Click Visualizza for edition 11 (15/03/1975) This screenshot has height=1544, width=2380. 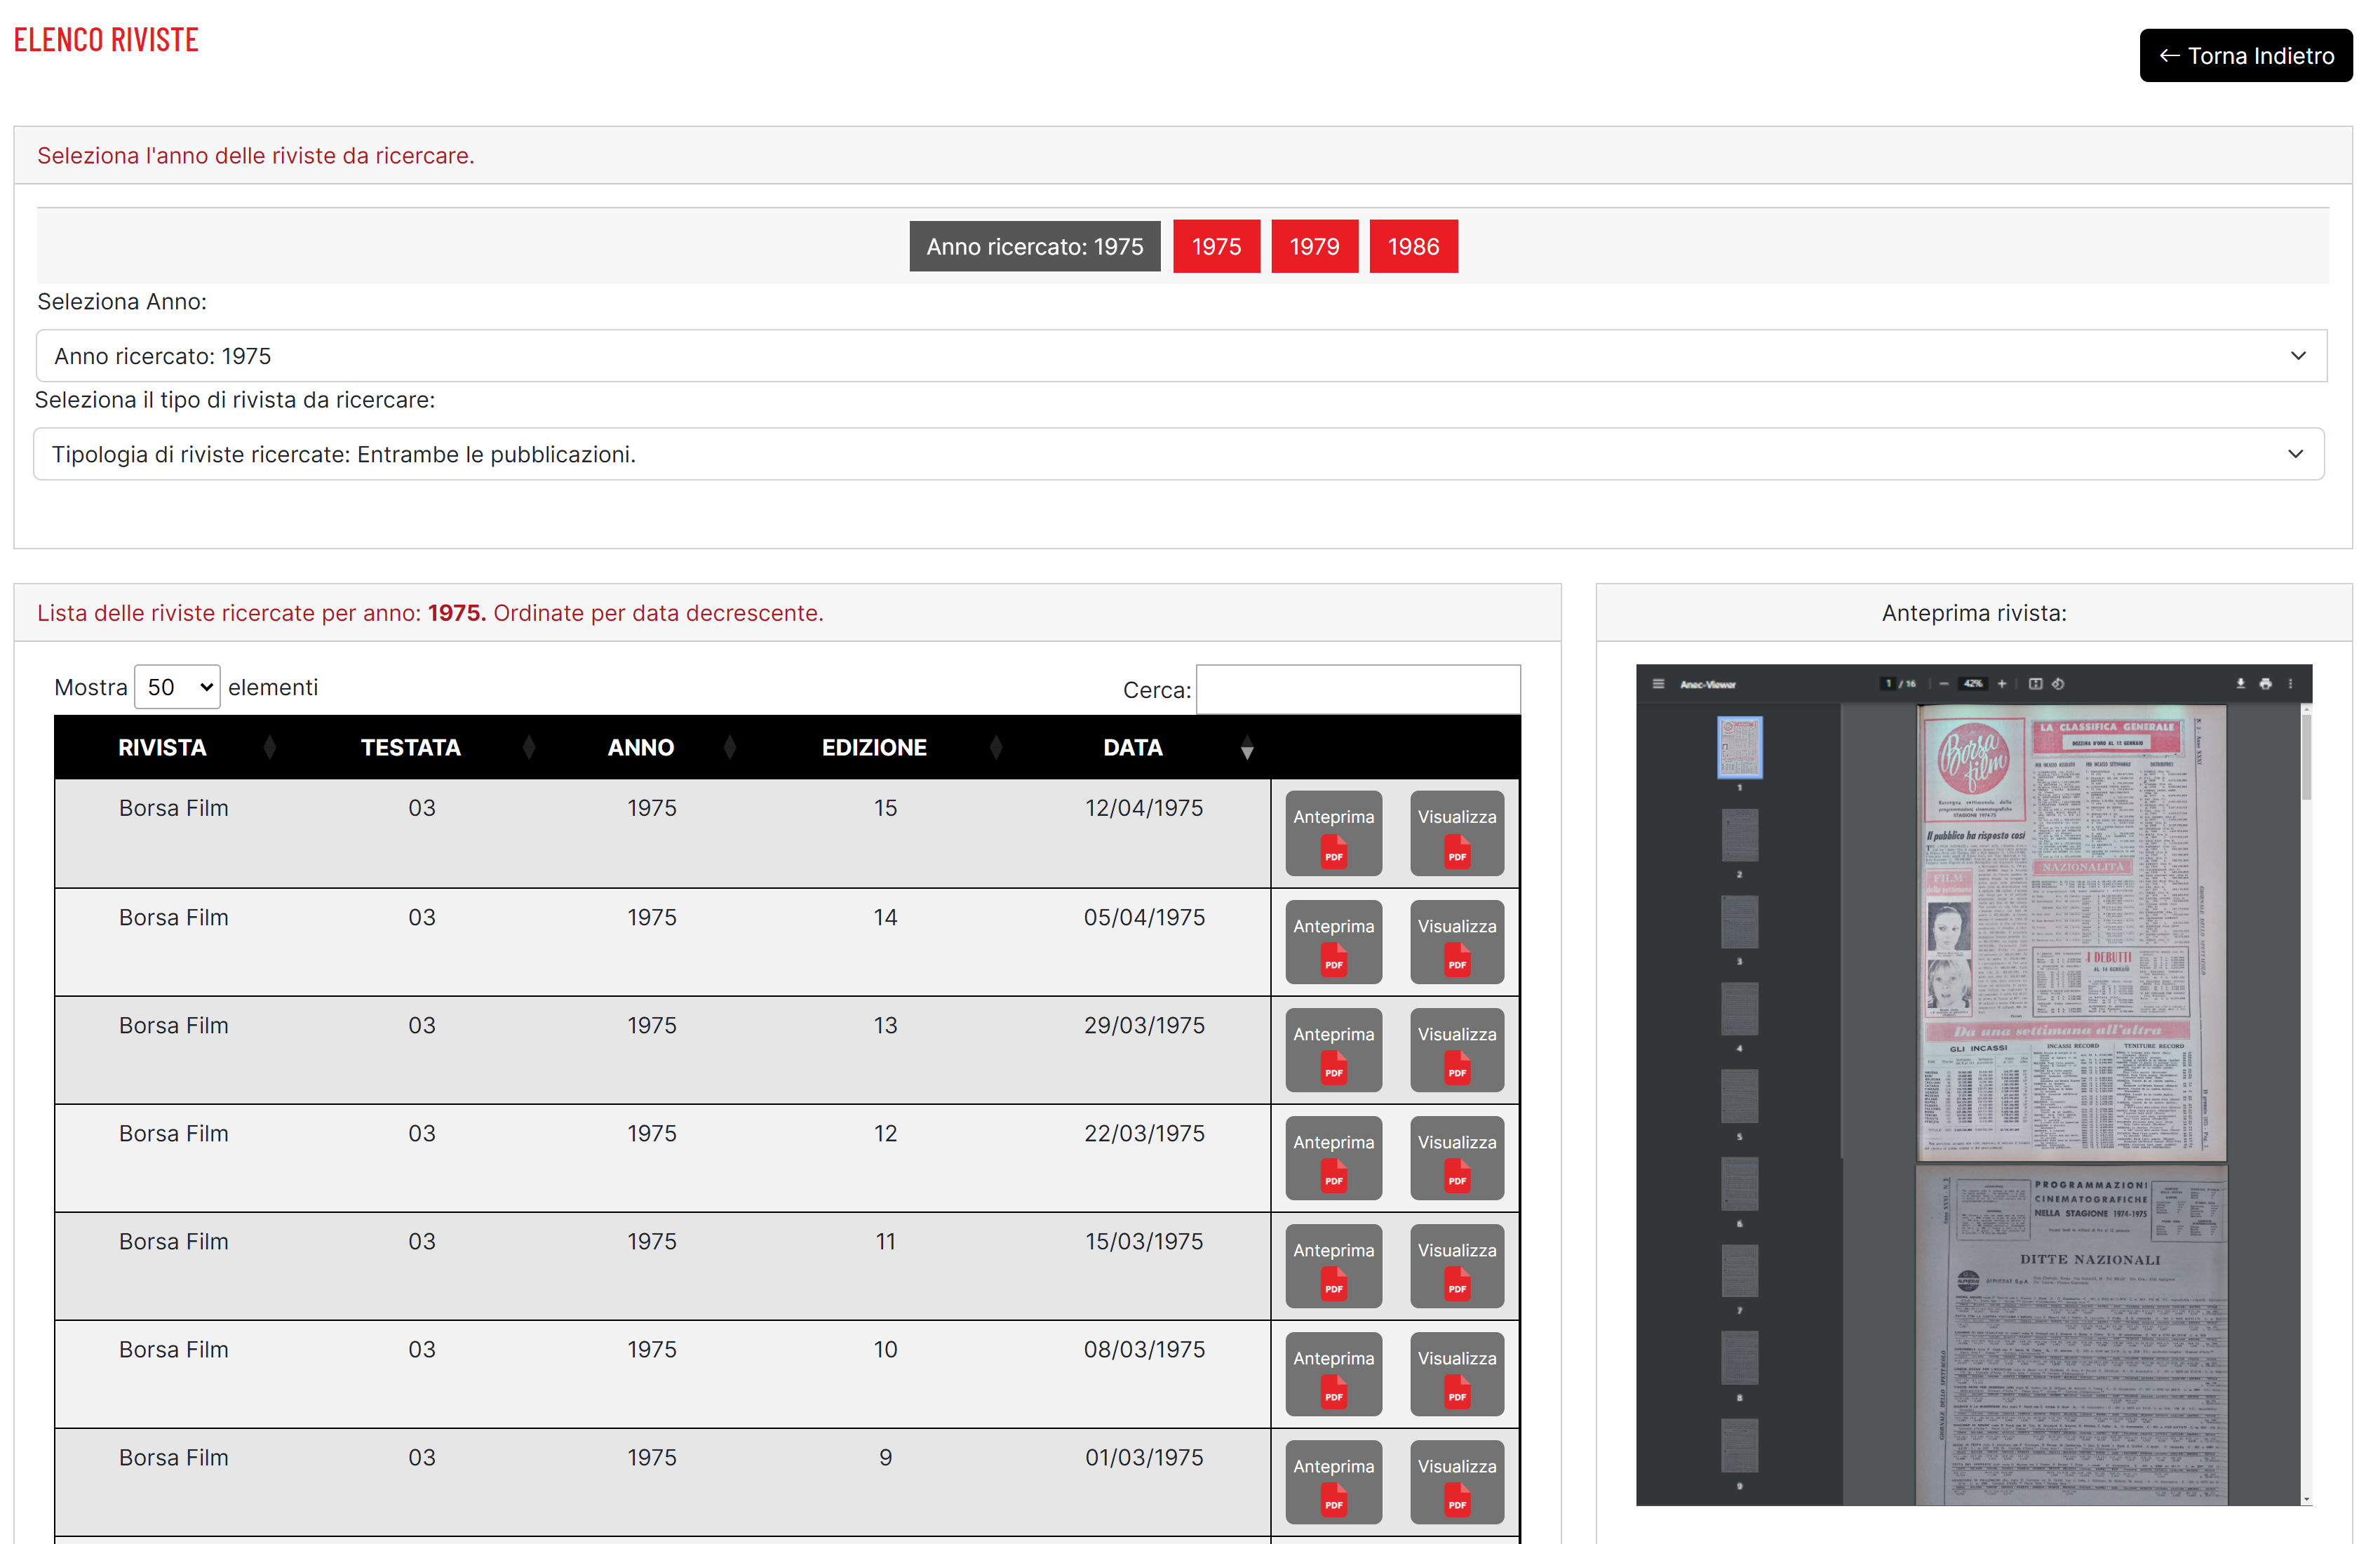pos(1457,1266)
